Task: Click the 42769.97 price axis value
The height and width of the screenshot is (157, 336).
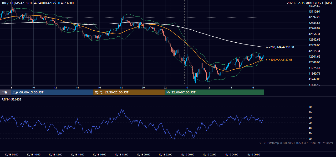Action: [314, 28]
